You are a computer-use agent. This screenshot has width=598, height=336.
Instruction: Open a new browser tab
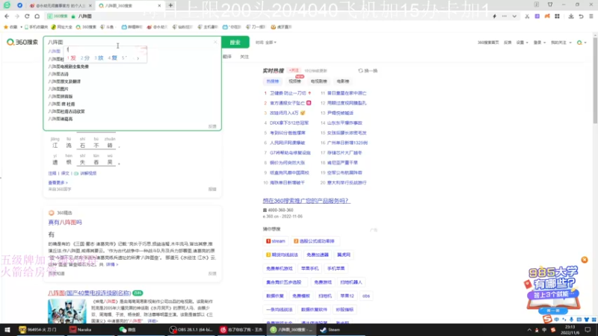[x=170, y=5]
